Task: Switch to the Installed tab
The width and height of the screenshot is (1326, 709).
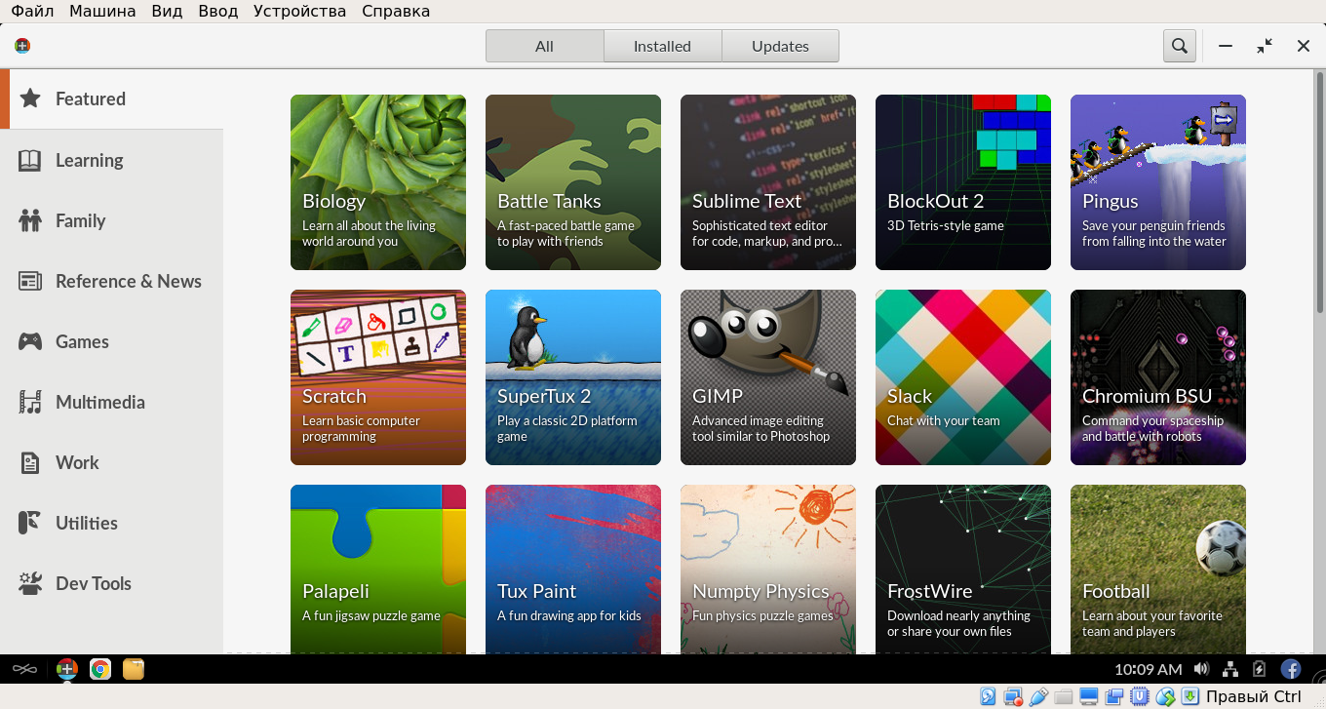Action: point(662,46)
